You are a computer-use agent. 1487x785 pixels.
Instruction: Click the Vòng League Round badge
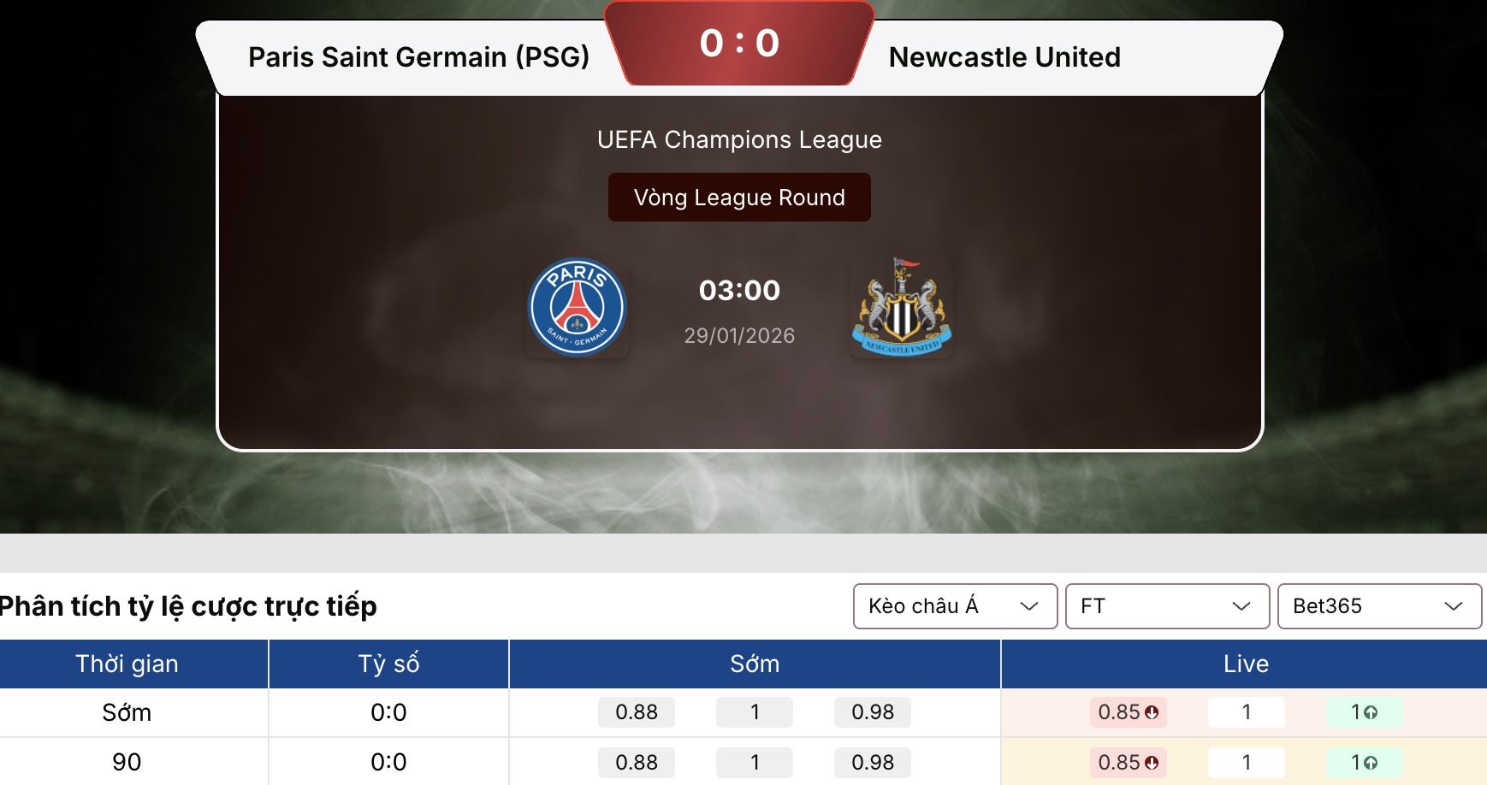739,198
